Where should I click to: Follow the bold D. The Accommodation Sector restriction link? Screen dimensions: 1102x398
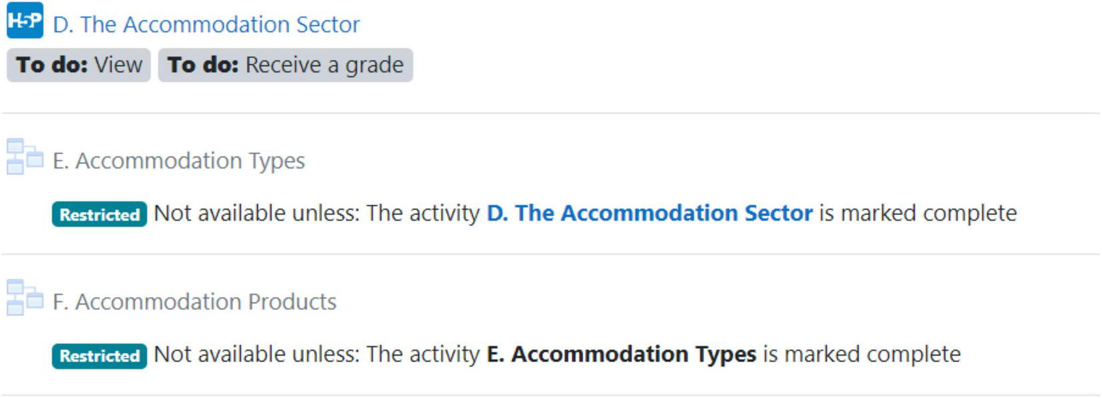tap(649, 213)
